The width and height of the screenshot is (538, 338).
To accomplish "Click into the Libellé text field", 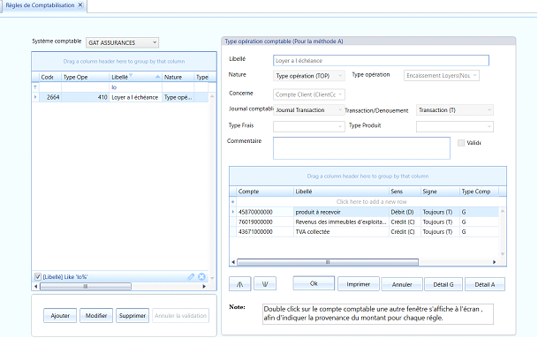I will tap(381, 60).
